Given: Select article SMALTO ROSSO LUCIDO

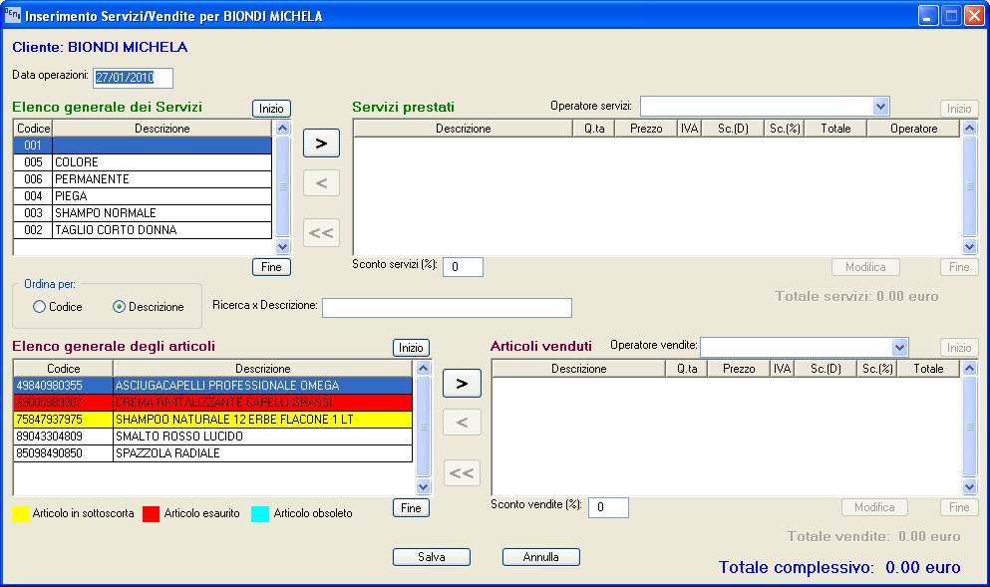Looking at the screenshot, I should tap(212, 437).
